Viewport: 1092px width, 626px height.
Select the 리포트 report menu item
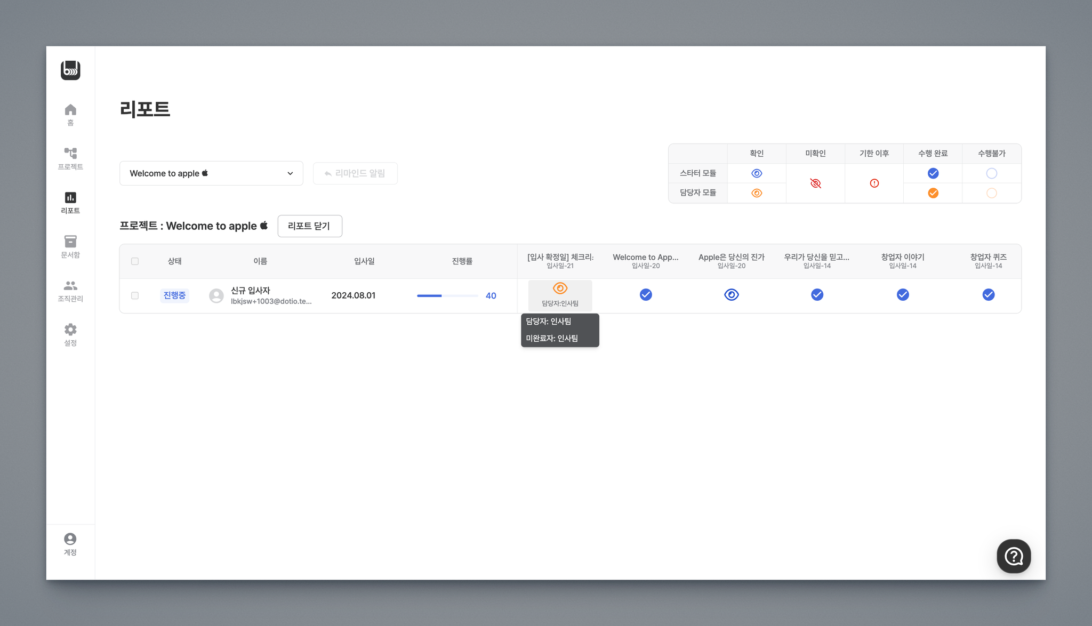pos(70,203)
